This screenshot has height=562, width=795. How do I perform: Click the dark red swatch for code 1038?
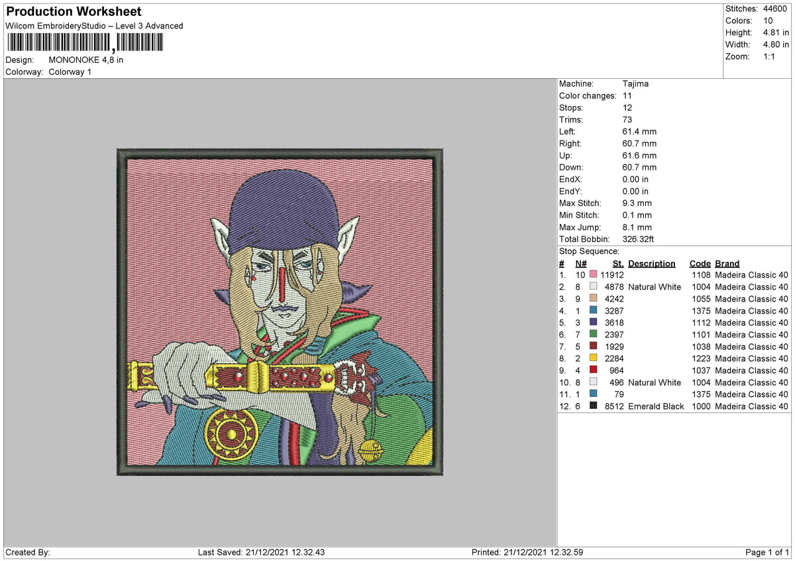coord(593,347)
